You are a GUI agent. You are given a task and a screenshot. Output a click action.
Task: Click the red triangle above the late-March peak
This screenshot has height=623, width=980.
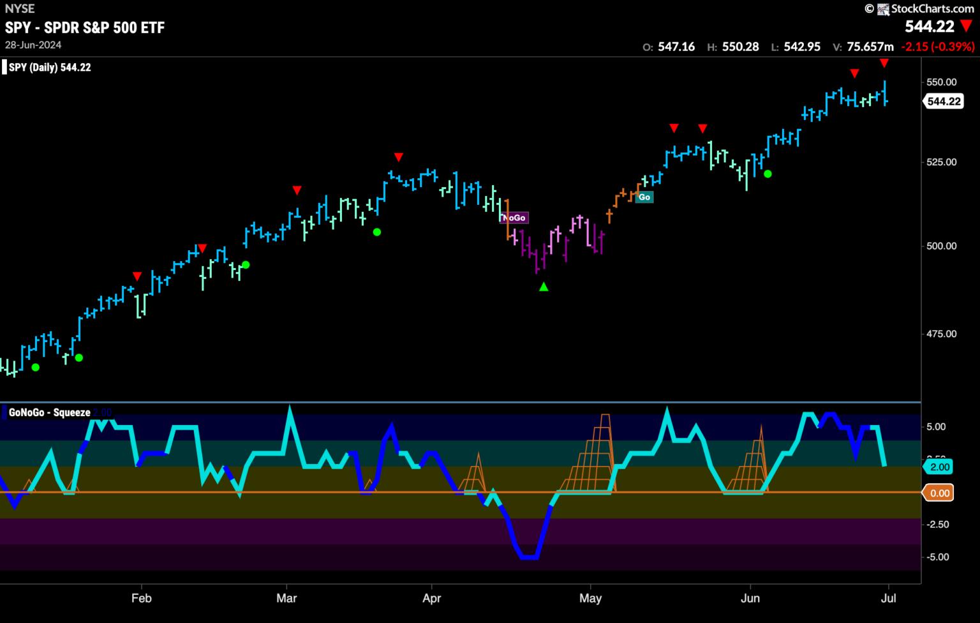[399, 157]
